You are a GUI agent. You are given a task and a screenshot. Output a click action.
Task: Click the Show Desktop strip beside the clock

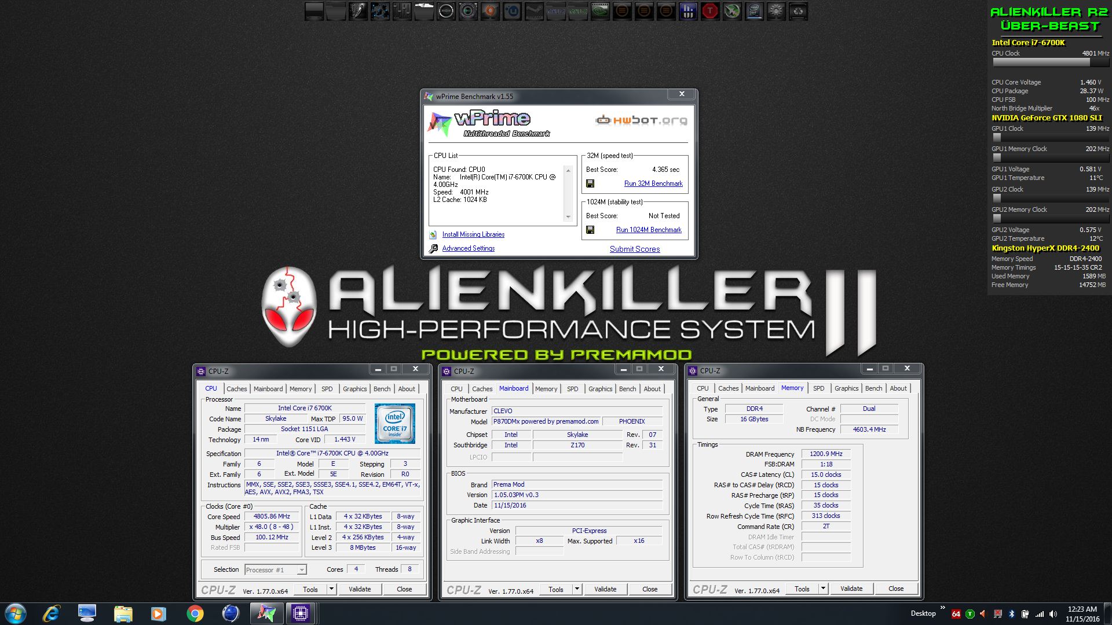(x=1107, y=613)
